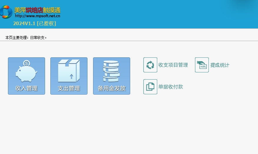The image size is (258, 154).
Task: Click the yen coin above the piggy bank
Action: (27, 63)
